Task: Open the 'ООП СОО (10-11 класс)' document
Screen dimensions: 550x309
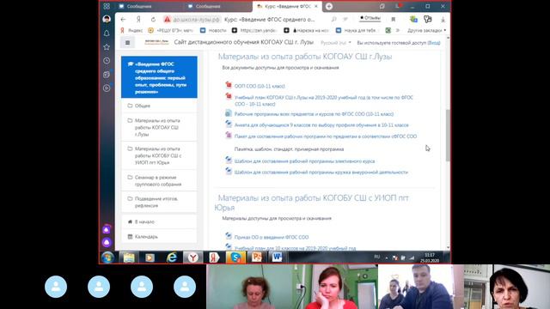Action: click(x=260, y=86)
